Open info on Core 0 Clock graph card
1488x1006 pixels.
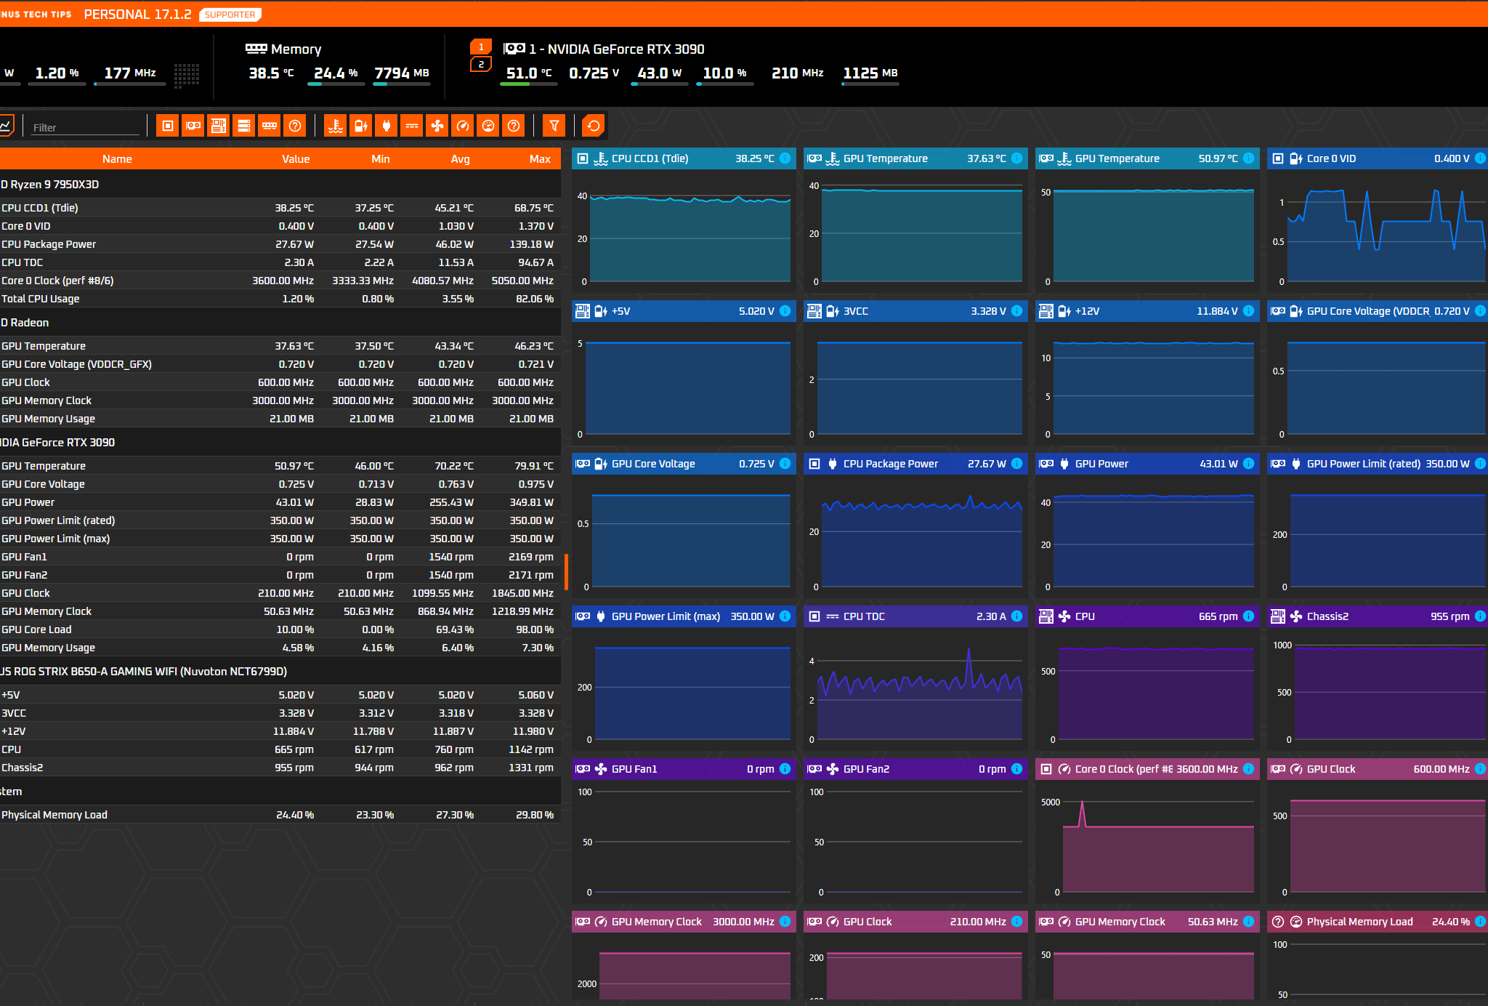pos(1249,769)
